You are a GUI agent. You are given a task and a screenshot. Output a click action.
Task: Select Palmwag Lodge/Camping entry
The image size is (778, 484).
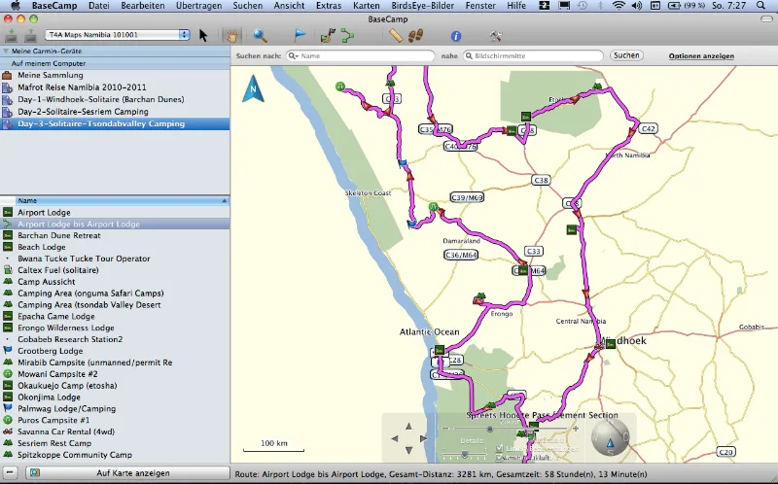115,408
